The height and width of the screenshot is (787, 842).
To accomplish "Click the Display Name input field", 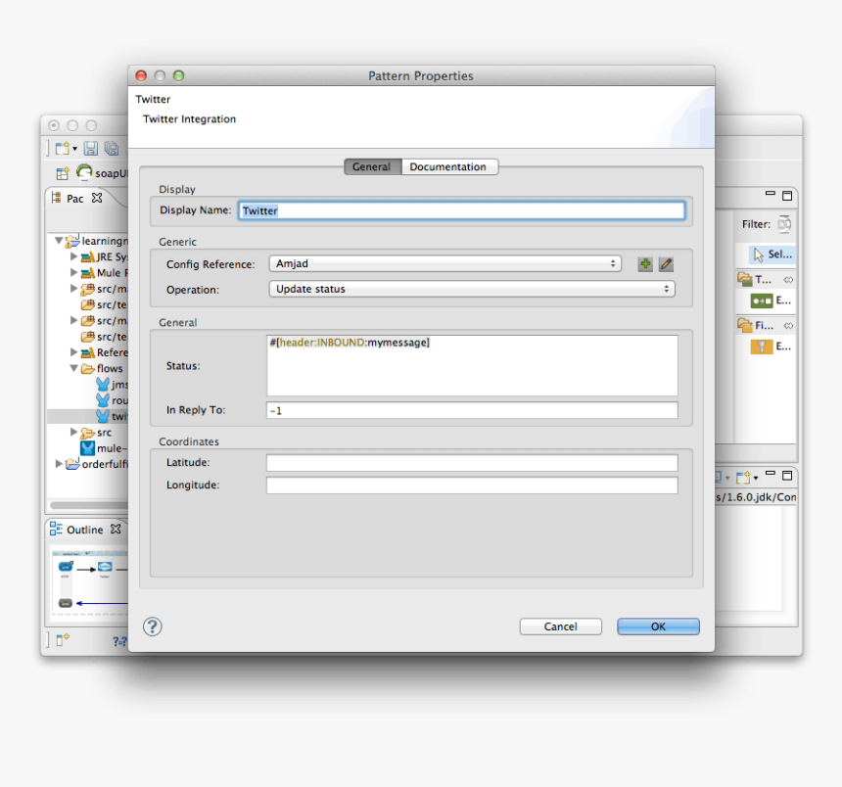I will pyautogui.click(x=462, y=210).
